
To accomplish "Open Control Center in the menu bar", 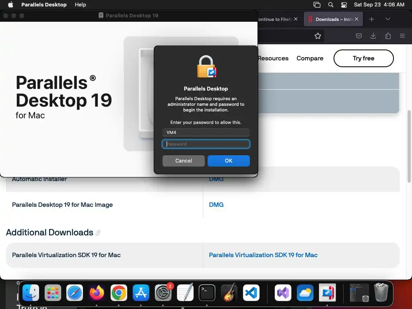I will coord(344,4).
